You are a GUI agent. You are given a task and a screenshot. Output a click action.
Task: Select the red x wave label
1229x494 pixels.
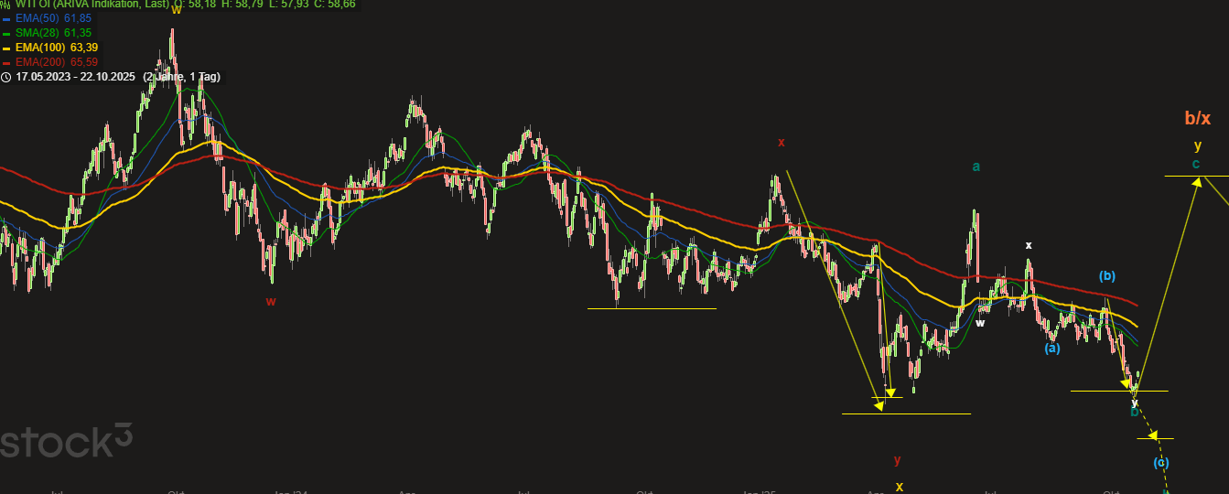click(x=782, y=142)
